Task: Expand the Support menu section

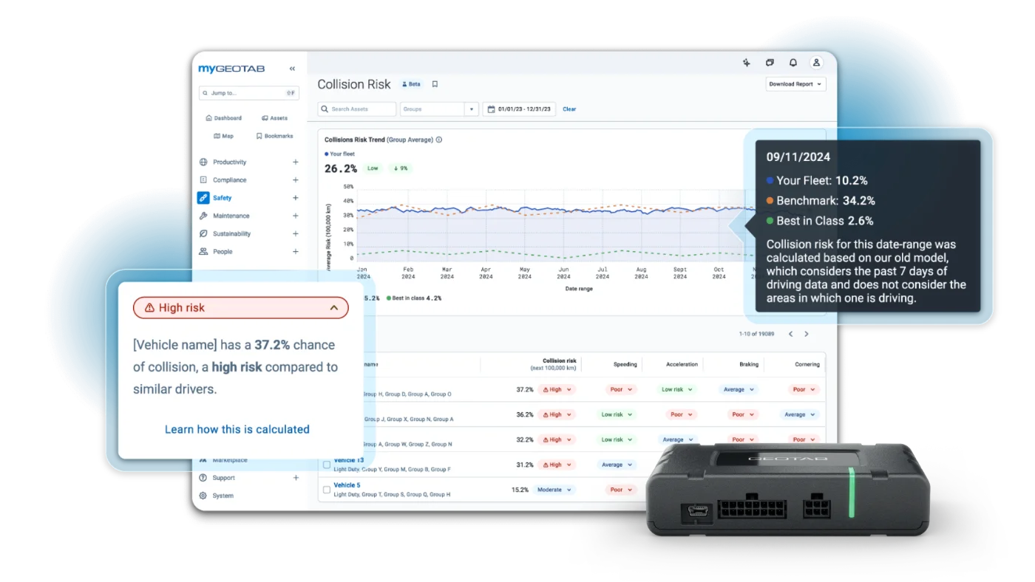Action: [296, 478]
